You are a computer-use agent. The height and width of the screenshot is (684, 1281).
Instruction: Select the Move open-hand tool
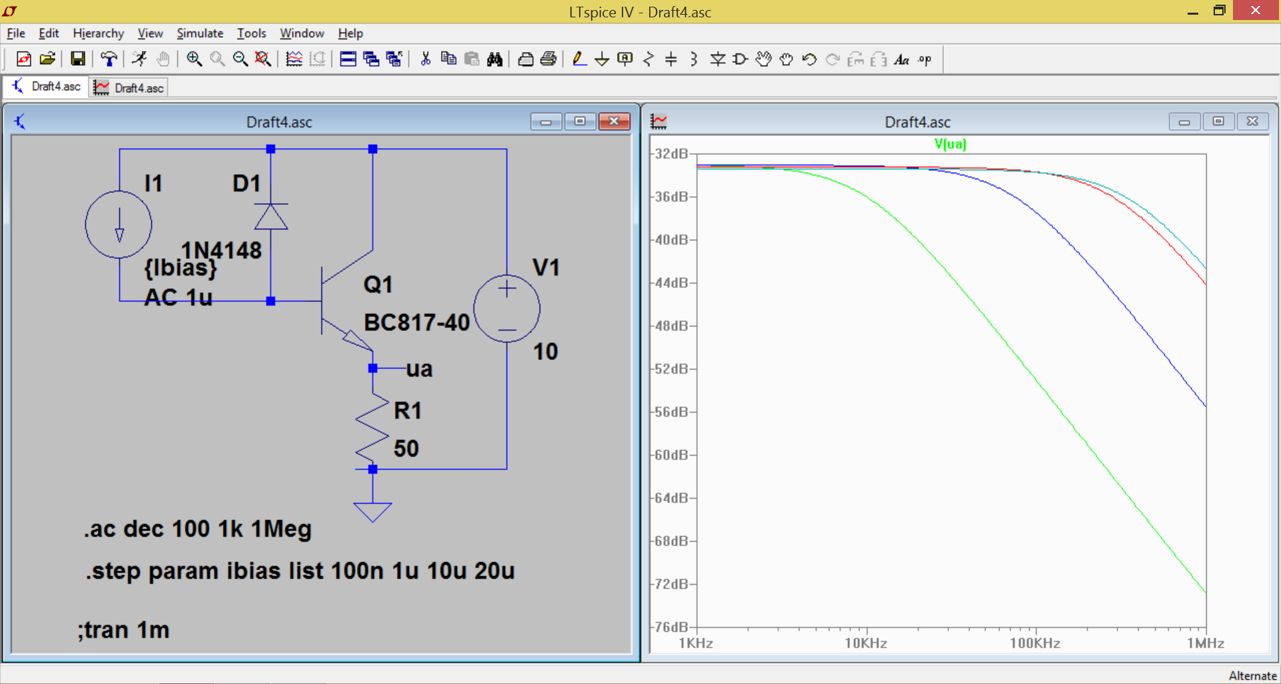click(764, 59)
